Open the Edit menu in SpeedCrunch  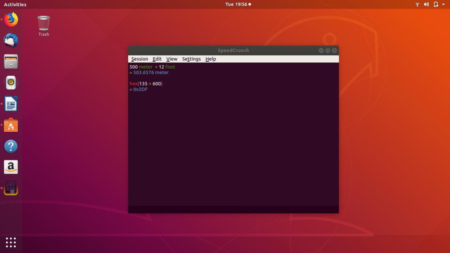pos(157,59)
